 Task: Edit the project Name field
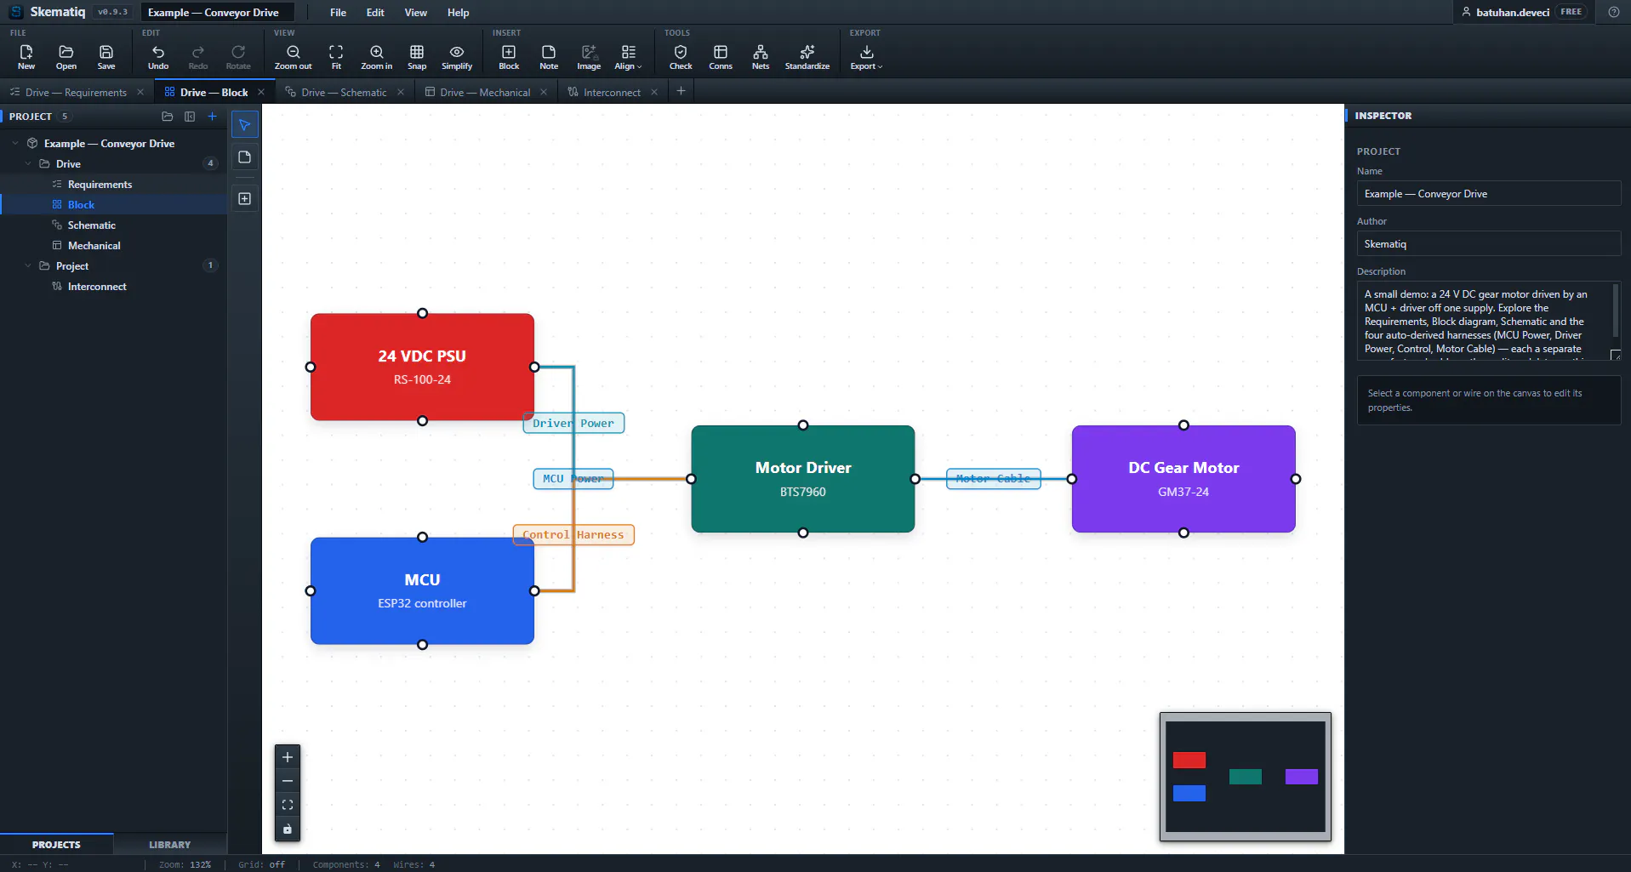1488,194
